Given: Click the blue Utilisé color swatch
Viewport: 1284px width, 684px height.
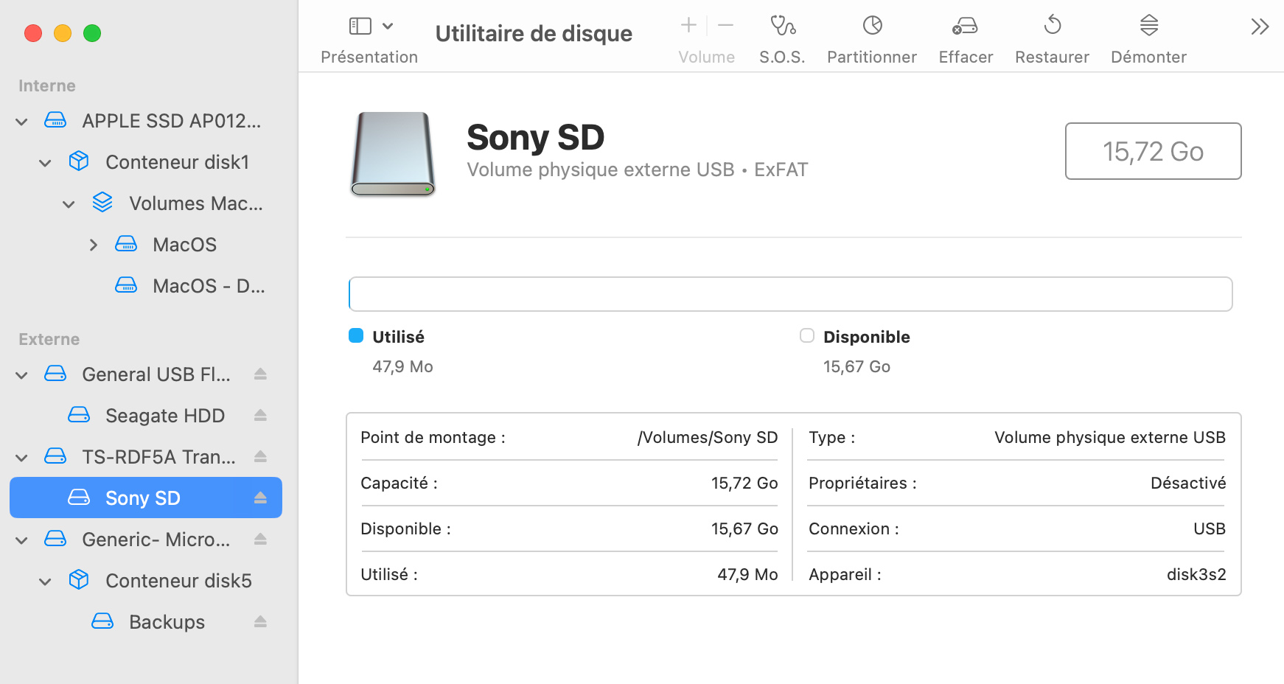Looking at the screenshot, I should (x=356, y=336).
